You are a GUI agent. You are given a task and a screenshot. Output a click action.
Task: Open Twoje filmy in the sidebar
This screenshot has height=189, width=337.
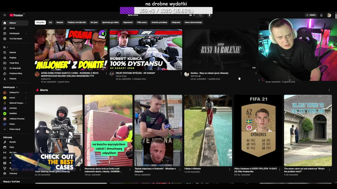[x=15, y=63]
